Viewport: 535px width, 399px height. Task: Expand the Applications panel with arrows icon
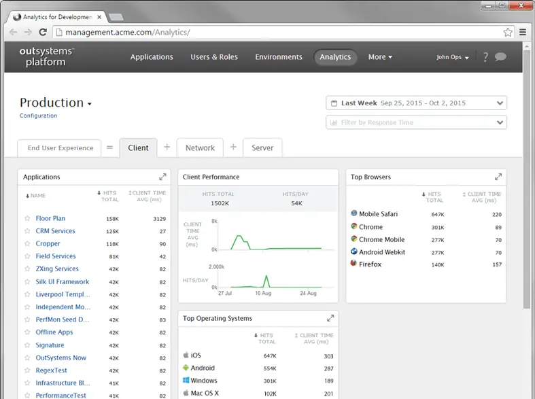click(x=162, y=177)
